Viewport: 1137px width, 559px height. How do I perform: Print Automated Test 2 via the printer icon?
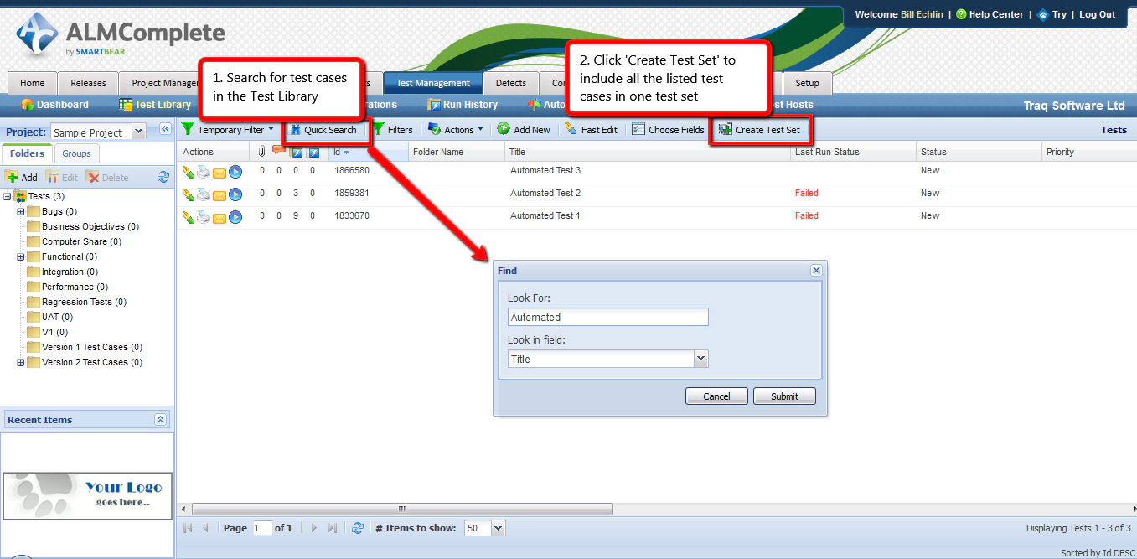click(203, 194)
